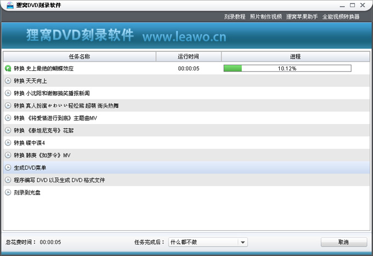Click green running icon beside 史上最绝的蝴蝶效应
The image size is (373, 256).
pyautogui.click(x=8, y=68)
